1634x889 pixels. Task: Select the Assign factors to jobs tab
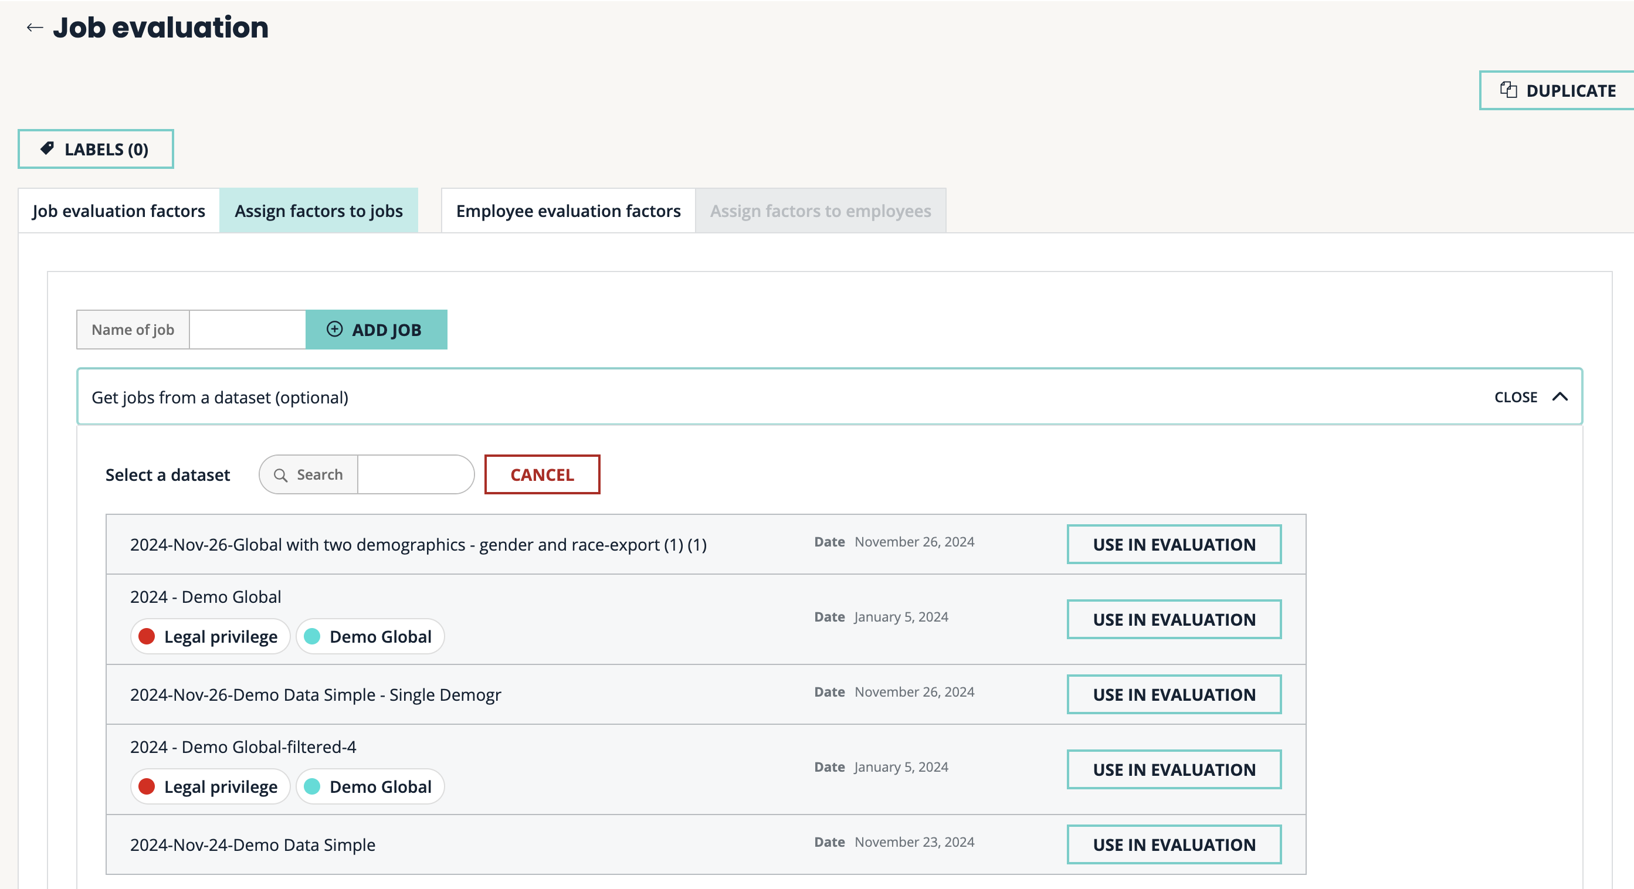pos(318,211)
